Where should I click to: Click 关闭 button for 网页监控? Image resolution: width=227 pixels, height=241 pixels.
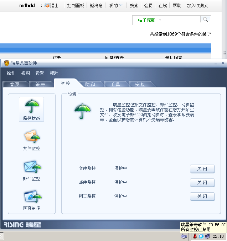point(202,197)
